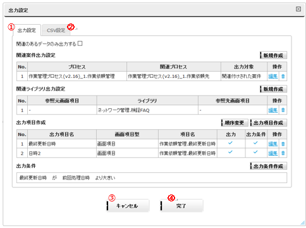Confirm with the 完了 button
This screenshot has width=306, height=228.
[181, 206]
